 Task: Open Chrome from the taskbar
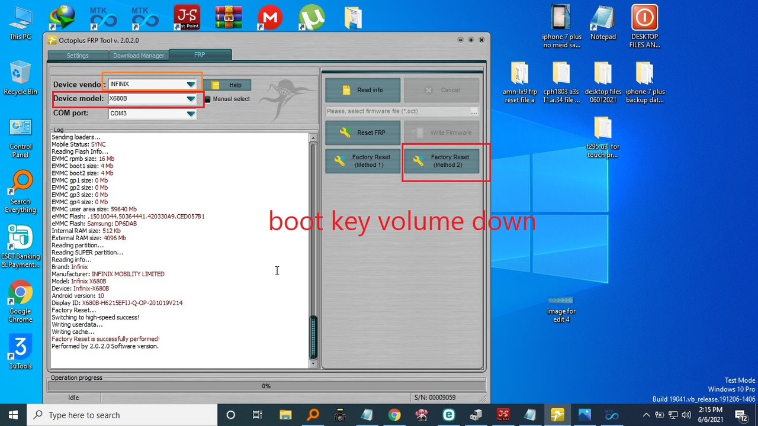click(394, 415)
